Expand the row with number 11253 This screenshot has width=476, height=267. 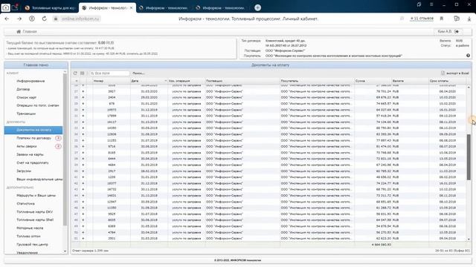(x=83, y=140)
